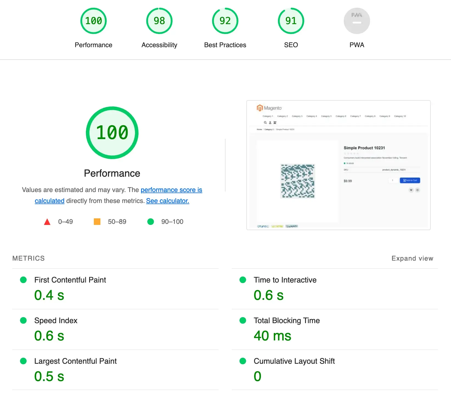Open the 'performance score is calculated' link

point(171,190)
